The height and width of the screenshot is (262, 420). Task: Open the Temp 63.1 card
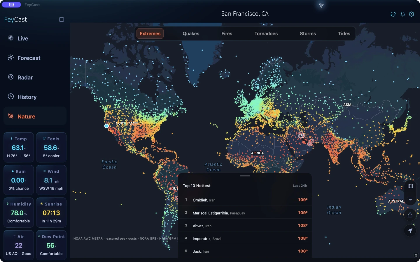[x=19, y=147]
